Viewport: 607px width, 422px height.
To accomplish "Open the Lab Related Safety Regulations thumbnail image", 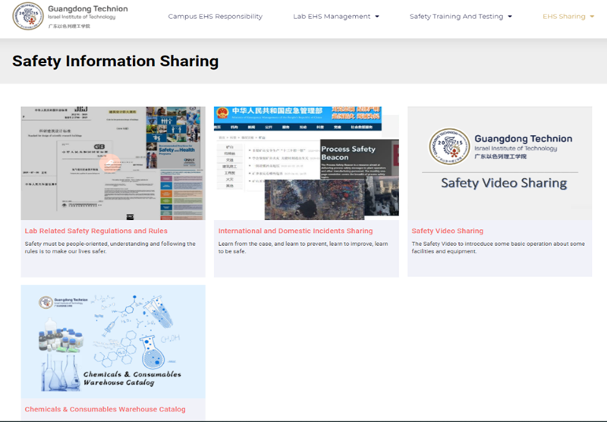I will 112,163.
